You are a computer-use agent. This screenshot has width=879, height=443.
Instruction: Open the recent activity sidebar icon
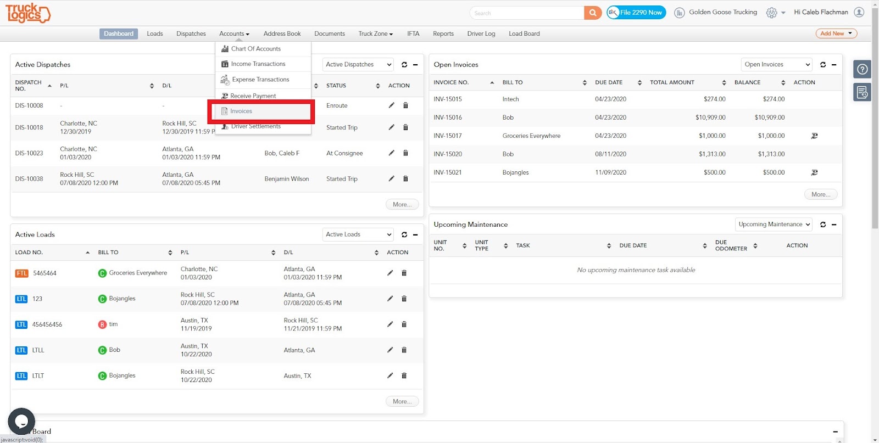tap(863, 92)
